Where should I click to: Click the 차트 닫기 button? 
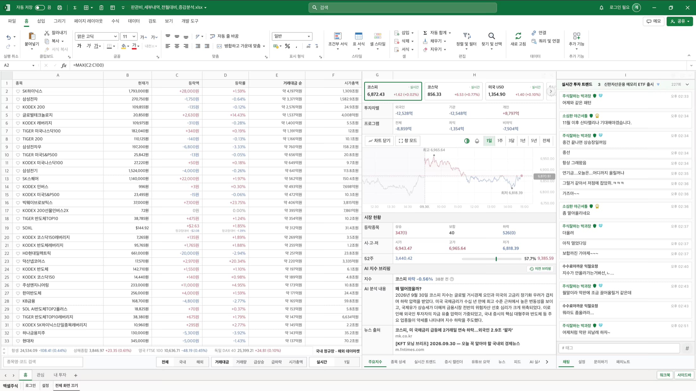coord(379,141)
